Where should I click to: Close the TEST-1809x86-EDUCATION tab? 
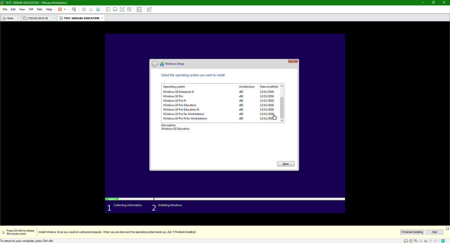[x=102, y=18]
